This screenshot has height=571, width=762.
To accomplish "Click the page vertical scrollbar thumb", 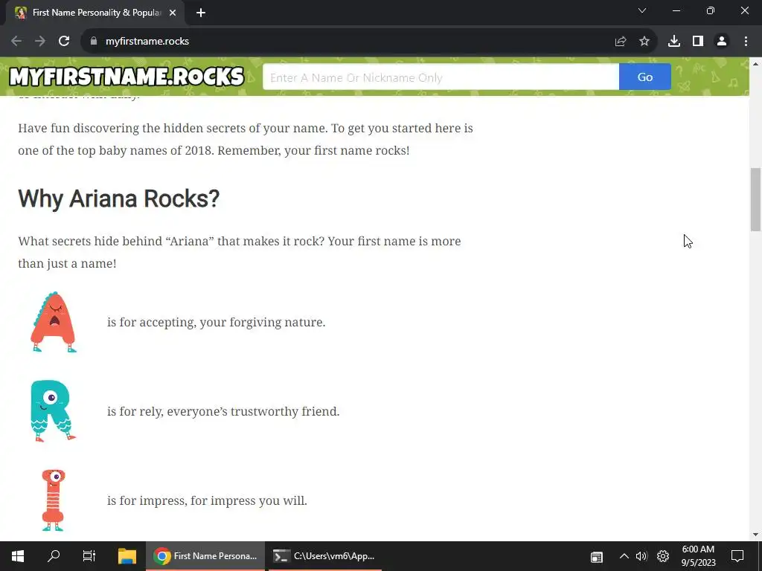I will tap(755, 199).
